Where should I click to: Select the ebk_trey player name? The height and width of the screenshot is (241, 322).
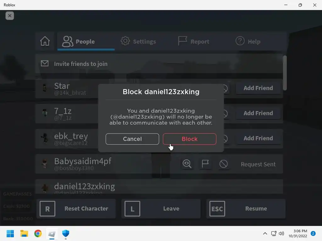(x=71, y=136)
